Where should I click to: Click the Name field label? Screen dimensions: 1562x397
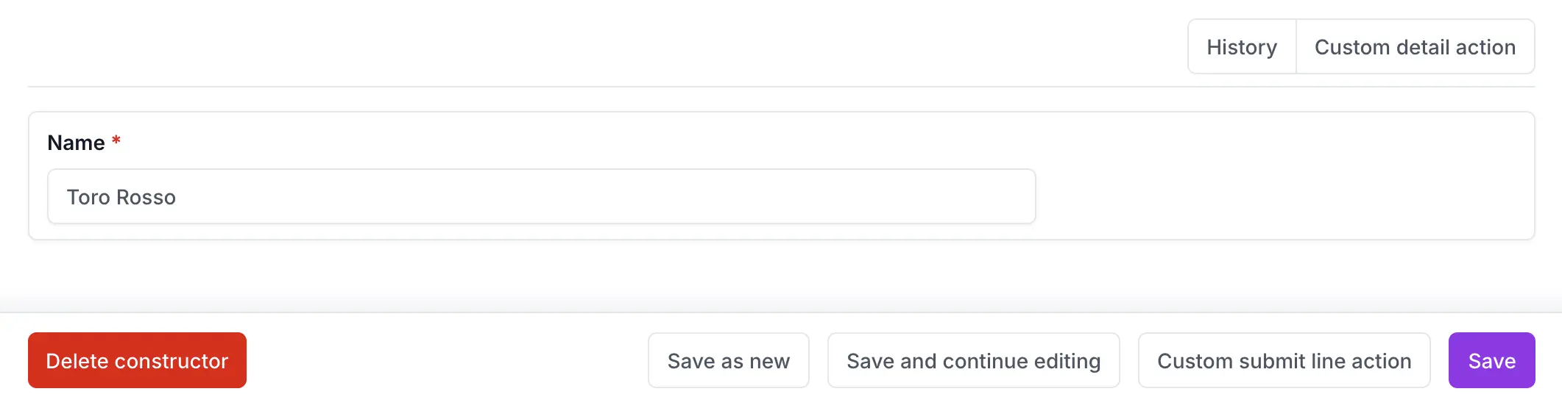tap(76, 143)
